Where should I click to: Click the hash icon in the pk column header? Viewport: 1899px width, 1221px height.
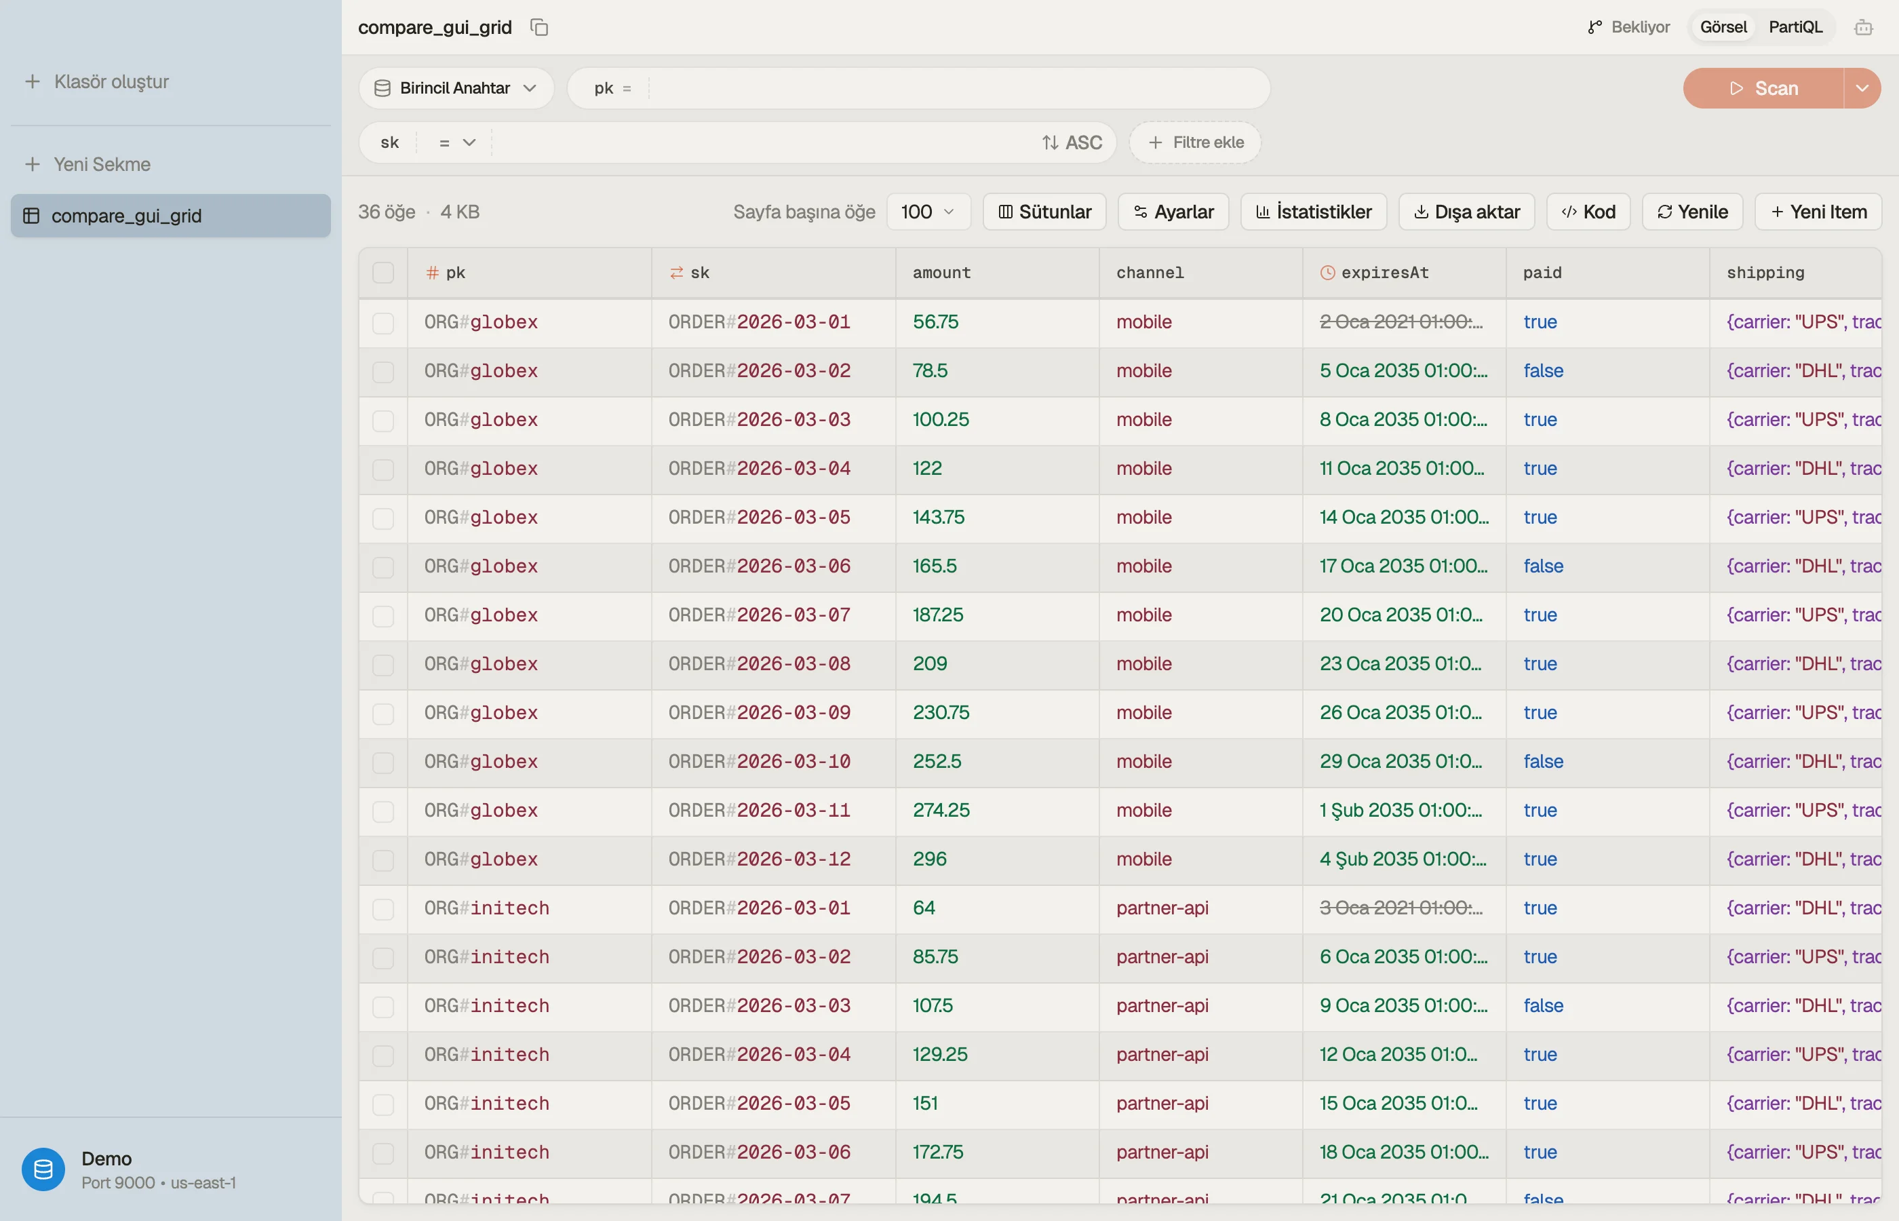[x=432, y=273]
